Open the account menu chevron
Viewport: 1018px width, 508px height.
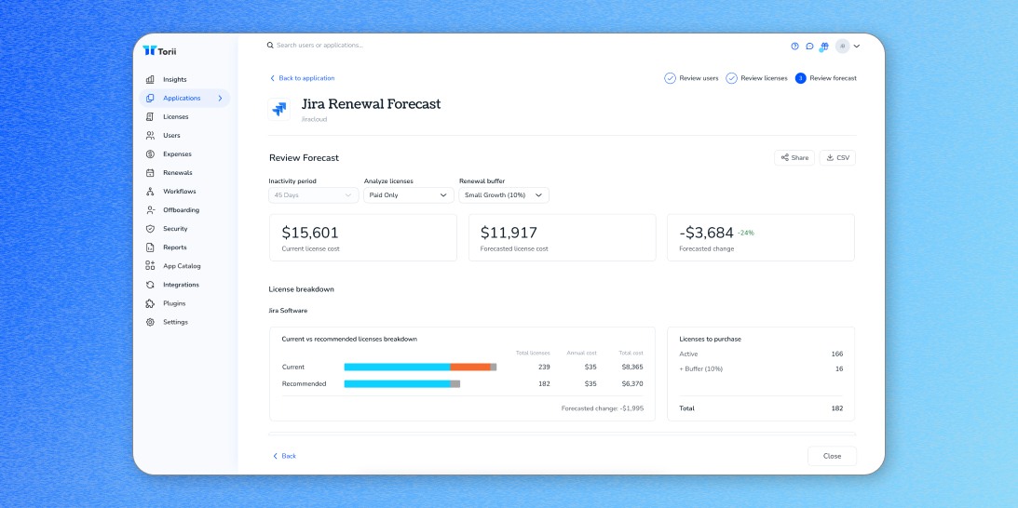pyautogui.click(x=856, y=47)
